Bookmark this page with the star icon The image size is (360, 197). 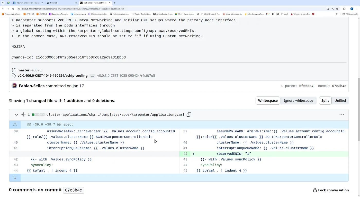[337, 9]
